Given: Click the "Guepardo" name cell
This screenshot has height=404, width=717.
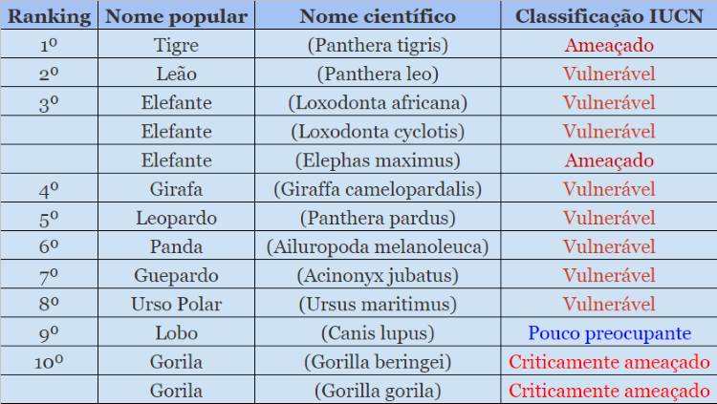Looking at the screenshot, I should (x=176, y=275).
